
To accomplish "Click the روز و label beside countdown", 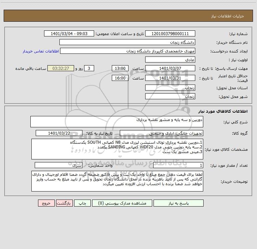I will point(79,69).
